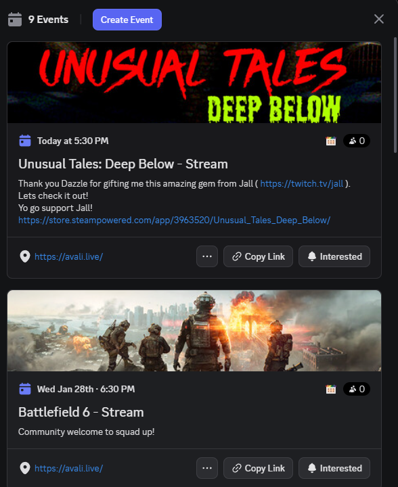Open avali.live link on Unusual Tales event
The width and height of the screenshot is (398, 487).
click(x=68, y=256)
